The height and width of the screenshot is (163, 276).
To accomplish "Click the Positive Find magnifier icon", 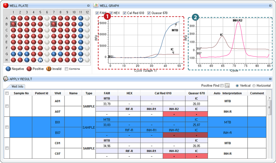I will (227, 86).
